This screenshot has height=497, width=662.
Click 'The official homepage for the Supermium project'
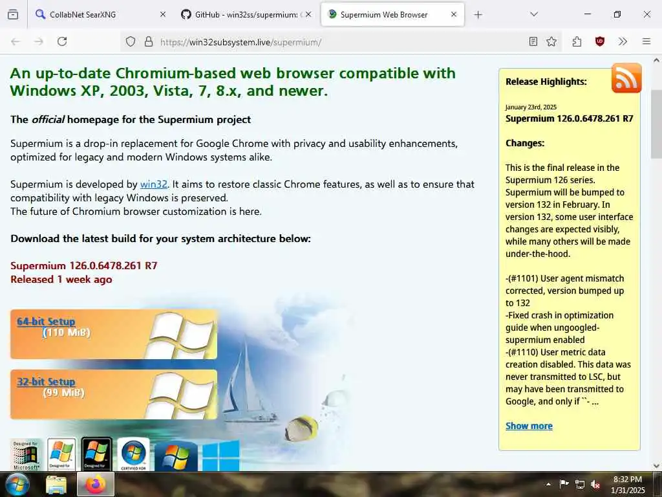pos(131,120)
